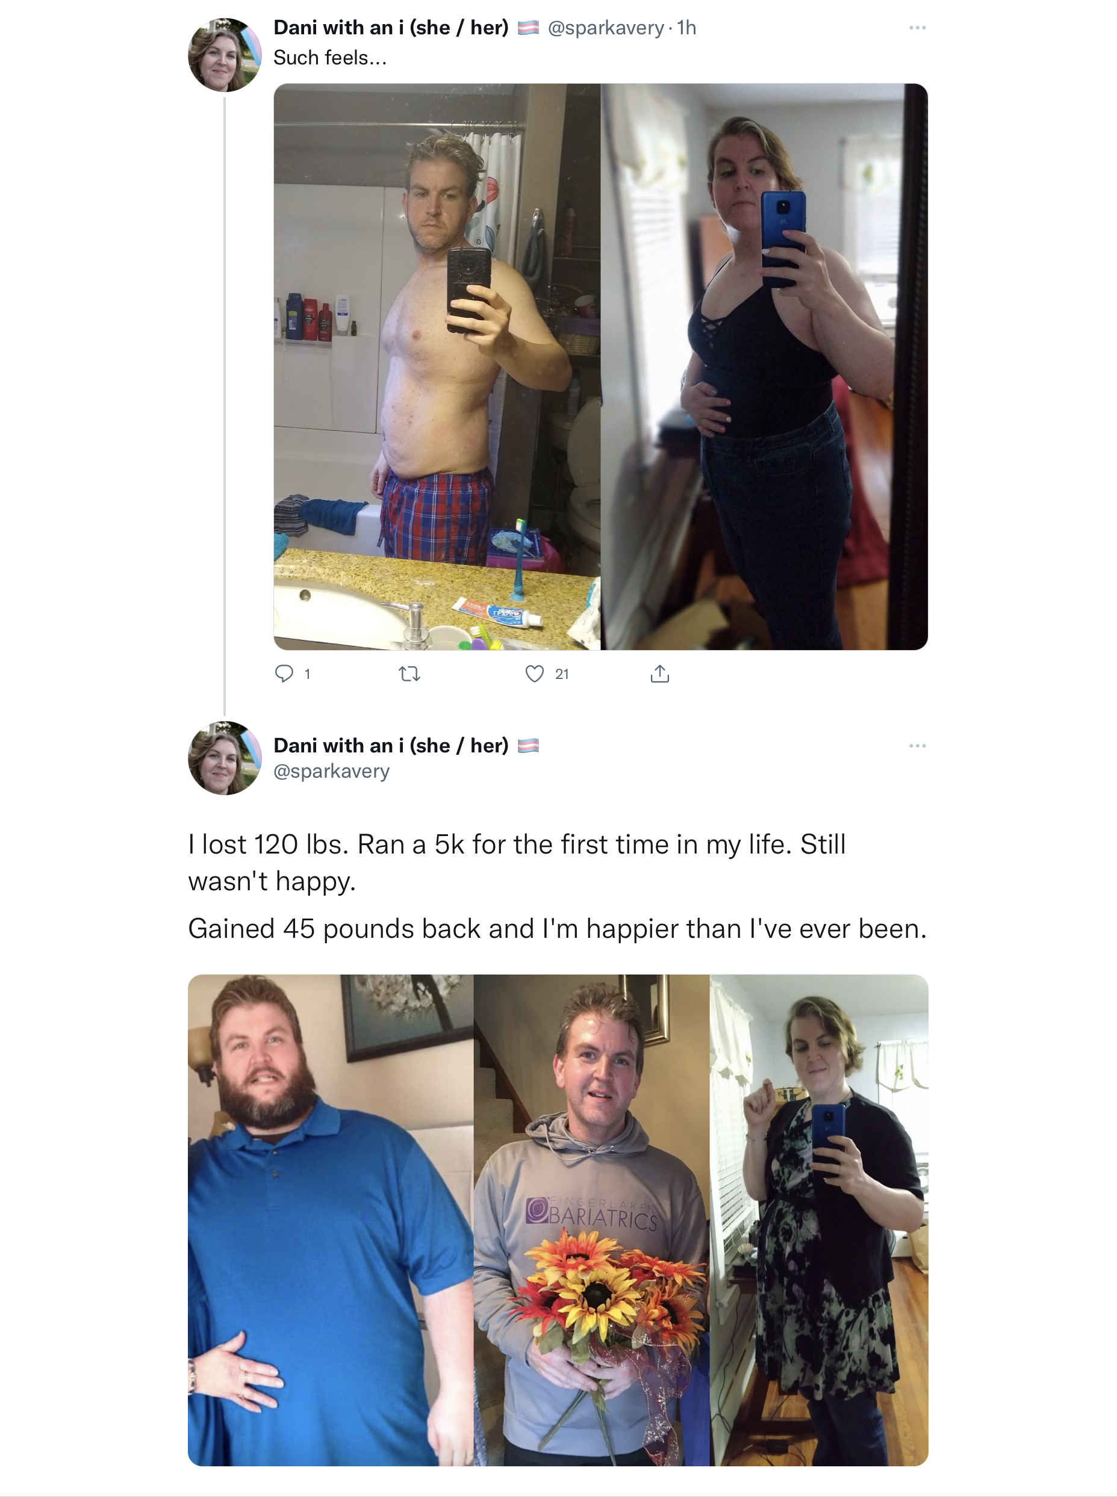Open the floral dress mirror selfie photo
1117x1497 pixels.
[819, 1220]
